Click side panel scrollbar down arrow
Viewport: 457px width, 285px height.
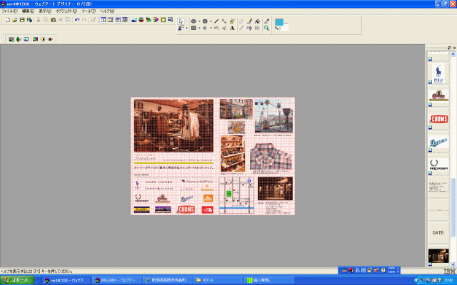pos(453,264)
